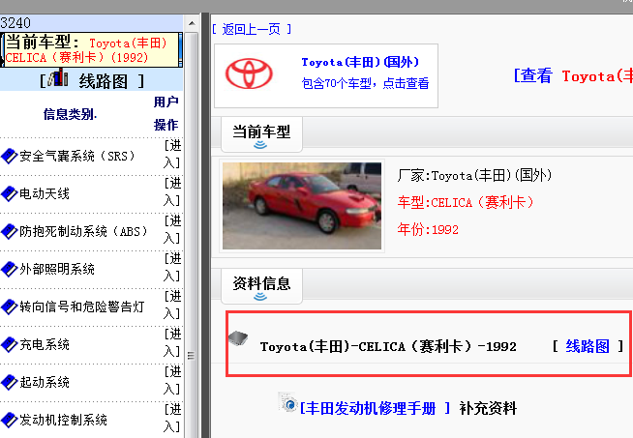Click the book icon beside 转向信号和危险警告灯
Viewport: 633px width, 438px height.
[x=9, y=307]
